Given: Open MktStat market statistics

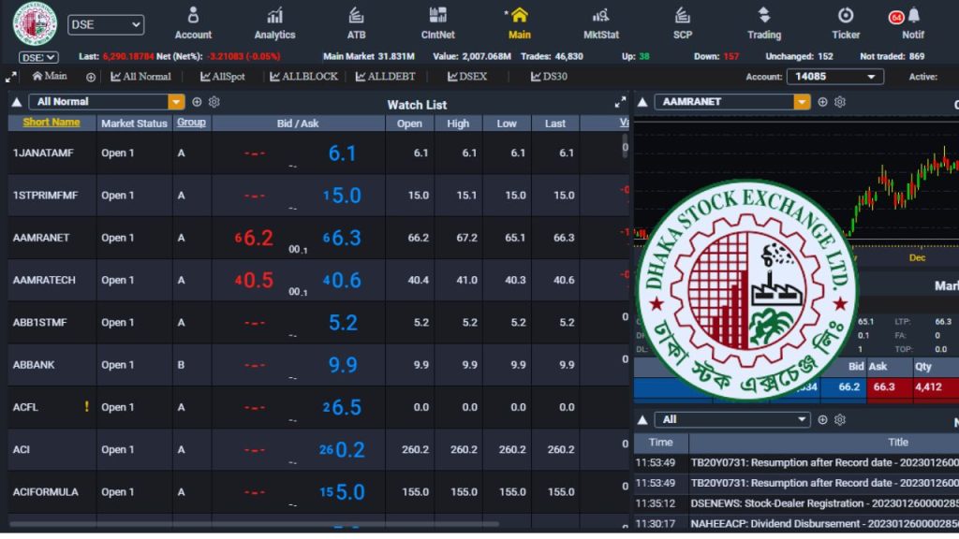Looking at the screenshot, I should pos(601,22).
